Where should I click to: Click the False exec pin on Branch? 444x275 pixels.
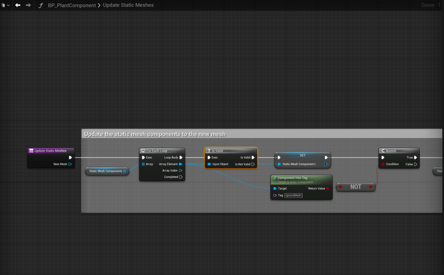coord(415,164)
